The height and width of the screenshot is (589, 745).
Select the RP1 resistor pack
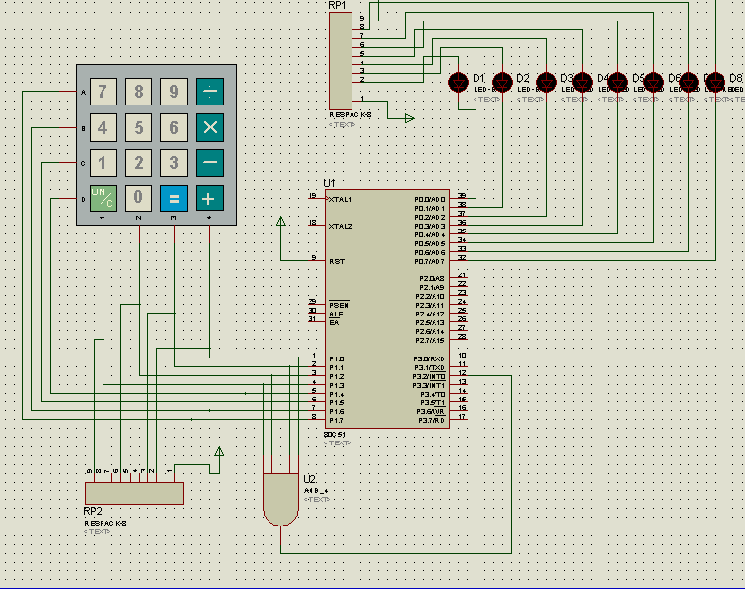click(x=340, y=61)
